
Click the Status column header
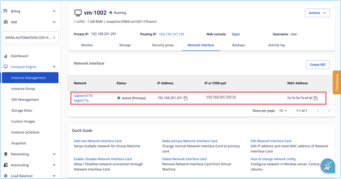coord(121,83)
